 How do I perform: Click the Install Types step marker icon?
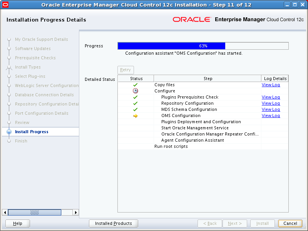pos(9,67)
